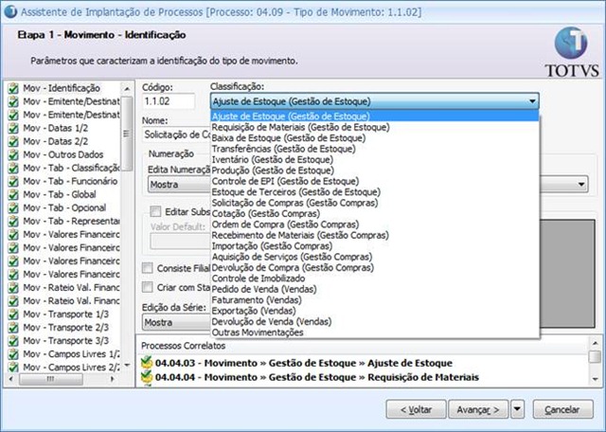The image size is (606, 432).
Task: Click checkmark icon beside 'Mov - Tab - Global'
Action: [x=13, y=194]
